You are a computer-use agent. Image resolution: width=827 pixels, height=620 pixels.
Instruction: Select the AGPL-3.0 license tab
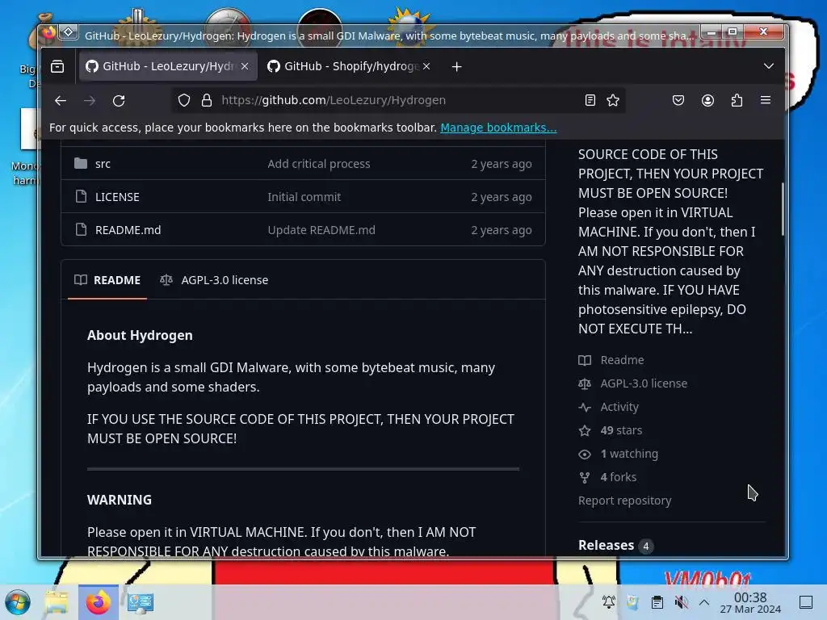click(214, 280)
